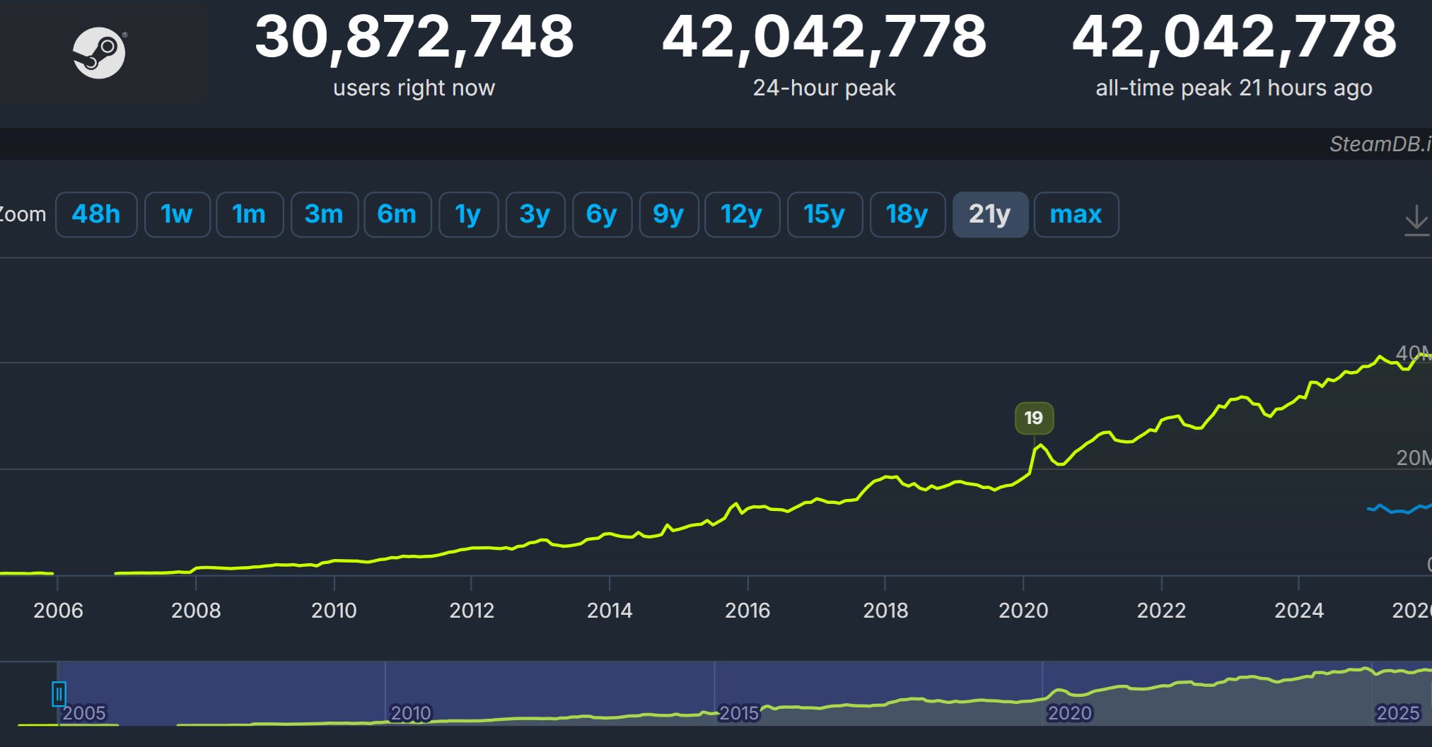The image size is (1432, 747).
Task: Click the 9y zoom button
Action: click(x=668, y=214)
